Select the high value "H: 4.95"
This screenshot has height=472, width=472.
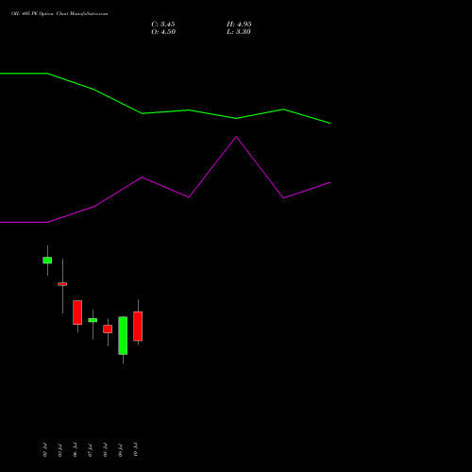239,25
